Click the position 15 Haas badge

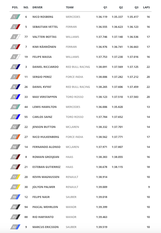pyautogui.click(x=15, y=157)
